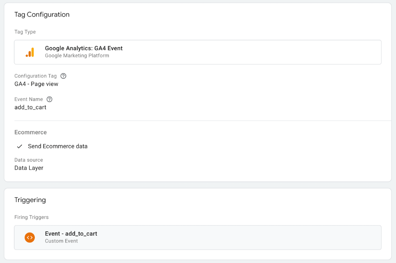Click the add_to_cart event name value
This screenshot has width=396, height=263.
[30, 108]
